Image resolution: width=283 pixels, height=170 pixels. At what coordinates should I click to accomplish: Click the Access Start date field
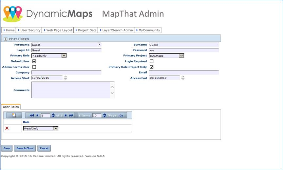[x=47, y=78]
